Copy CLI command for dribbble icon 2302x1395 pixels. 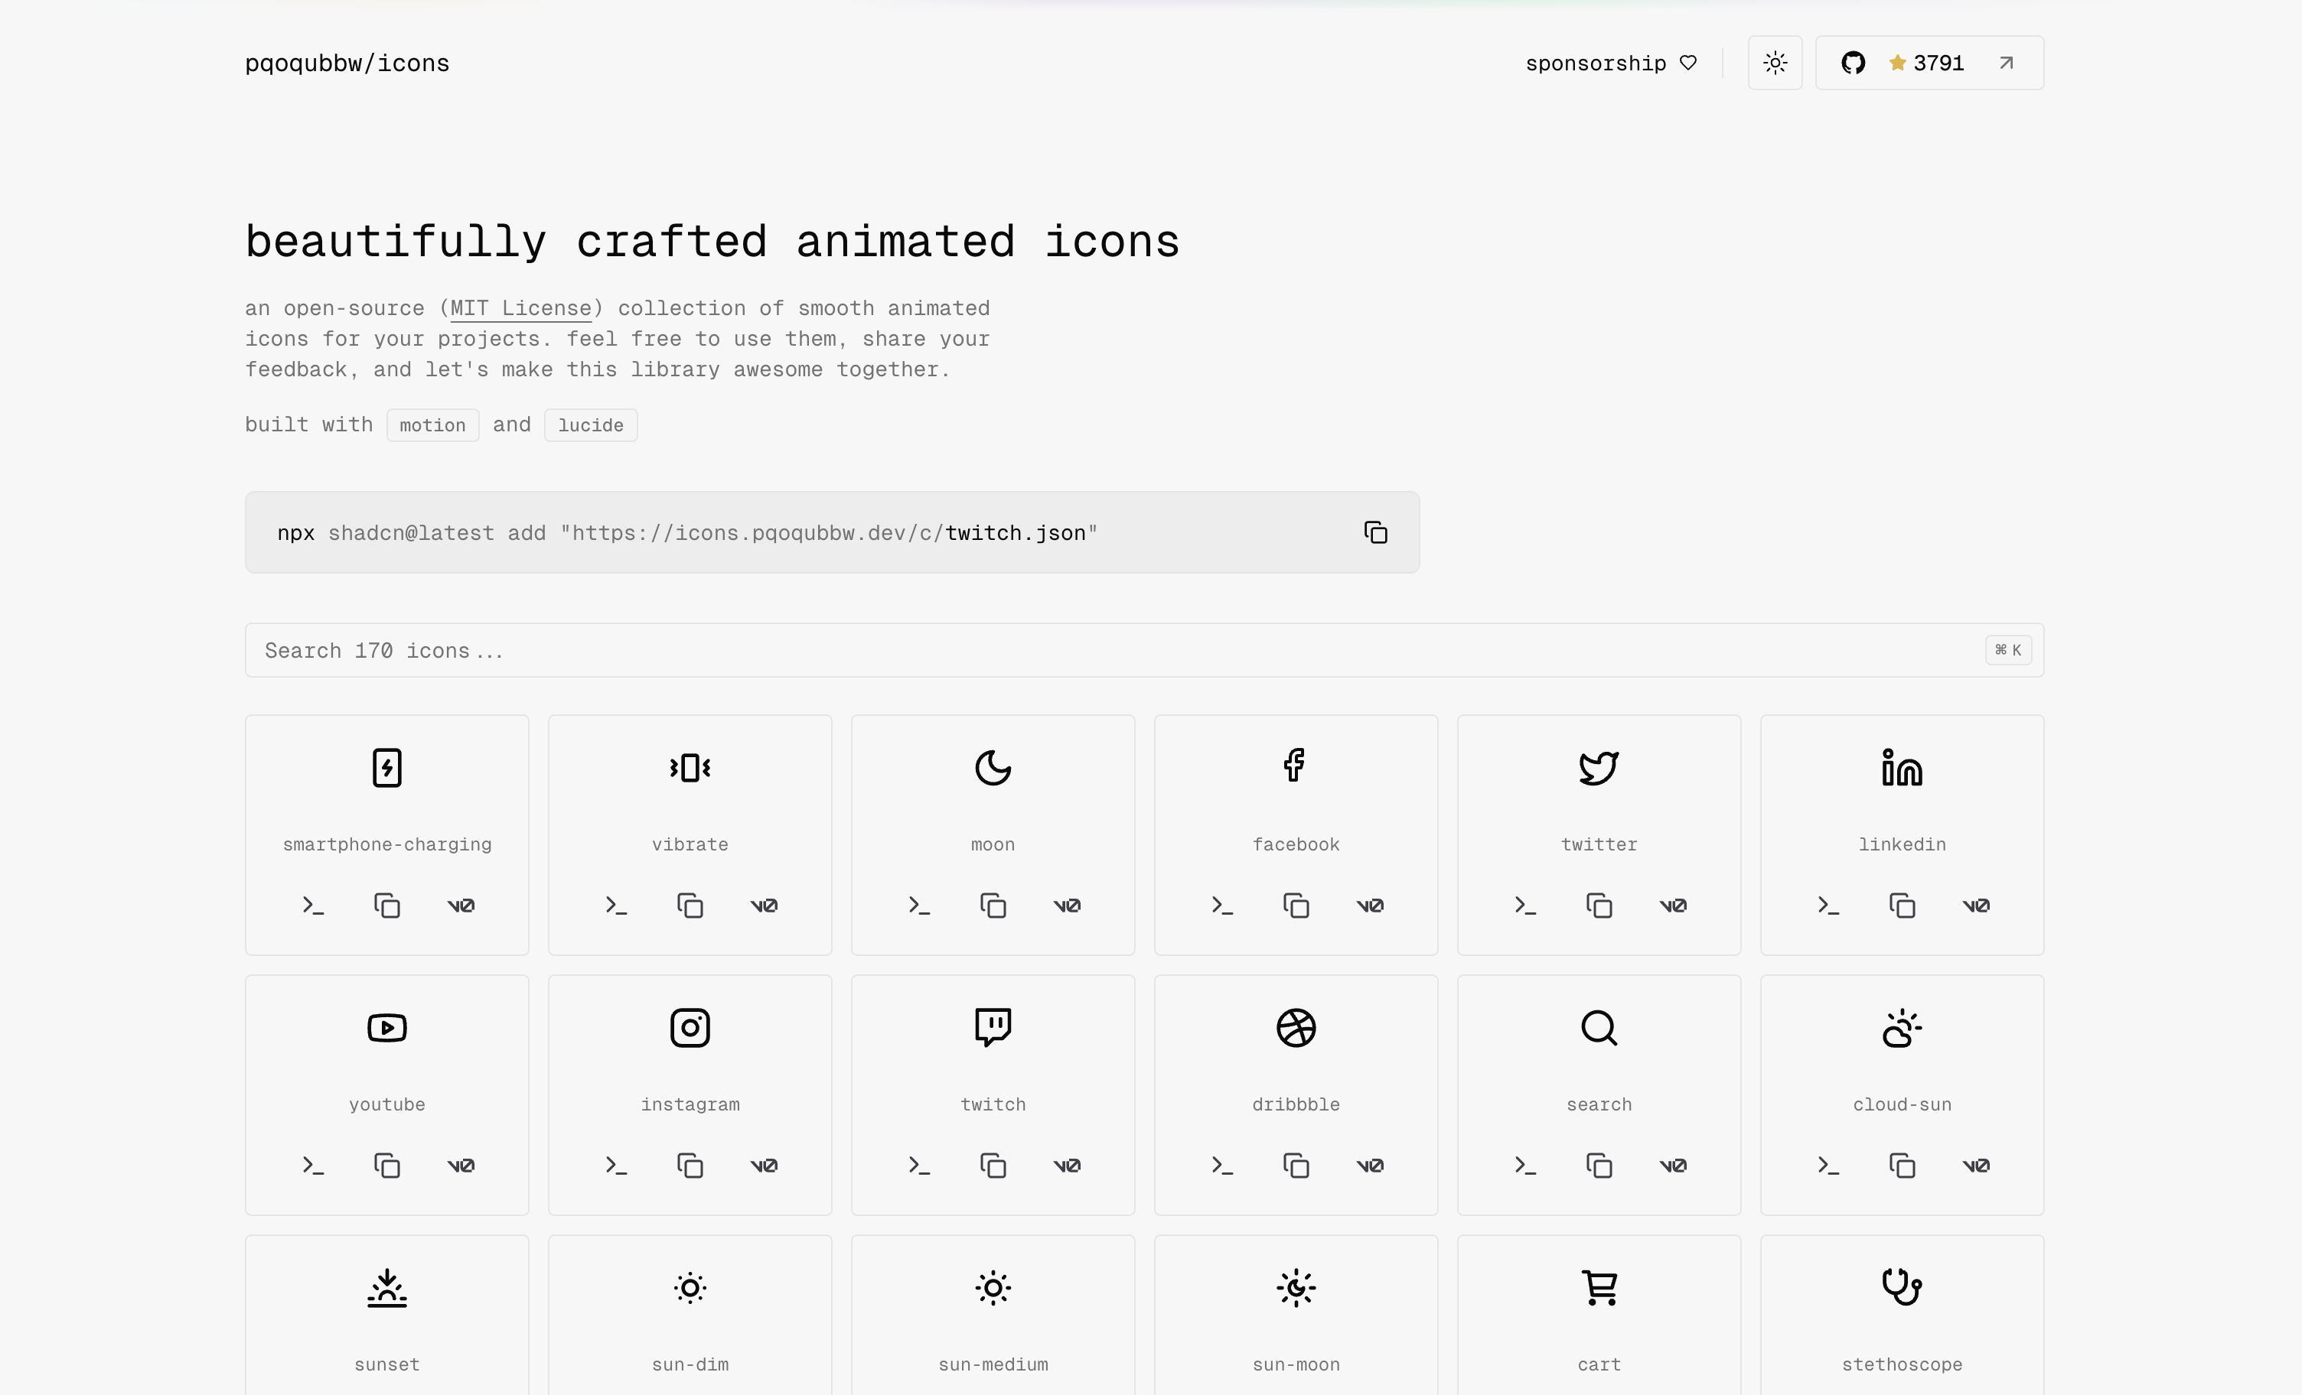click(1222, 1164)
